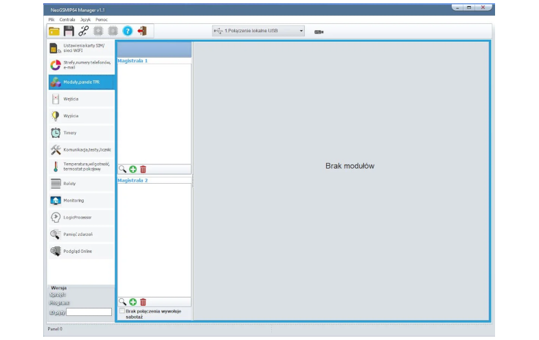Screen dimensions: 539x340
Task: Click the Magistrala 1 module list area
Action: tap(154, 114)
